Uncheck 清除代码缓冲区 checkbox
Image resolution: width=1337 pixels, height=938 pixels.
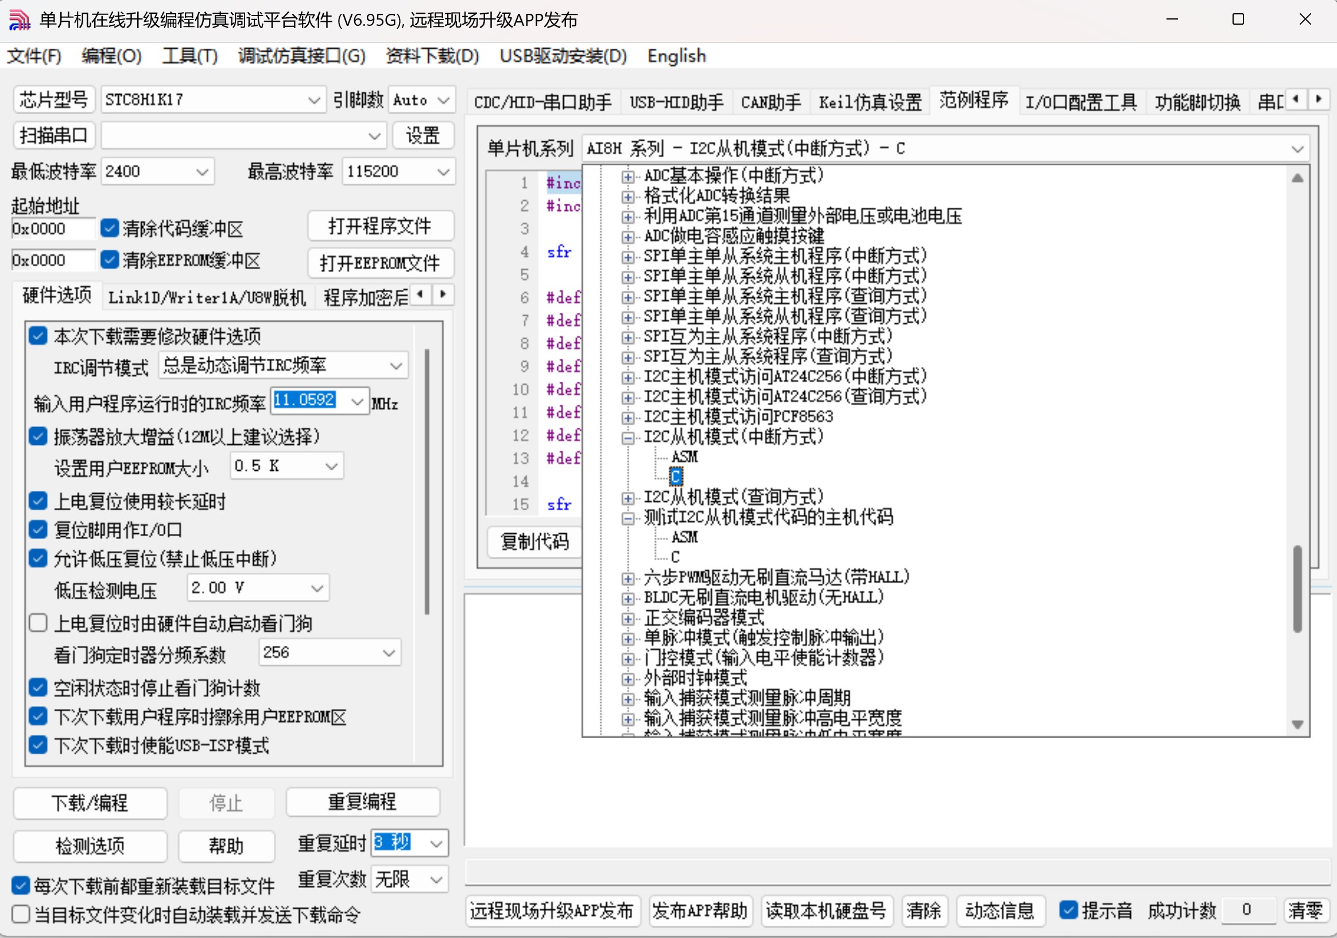click(x=110, y=228)
